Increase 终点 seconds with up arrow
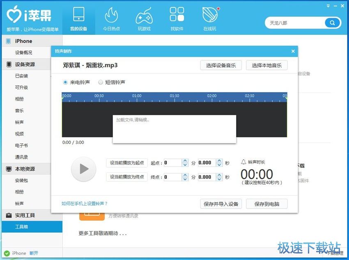The image size is (349, 260). click(x=219, y=175)
